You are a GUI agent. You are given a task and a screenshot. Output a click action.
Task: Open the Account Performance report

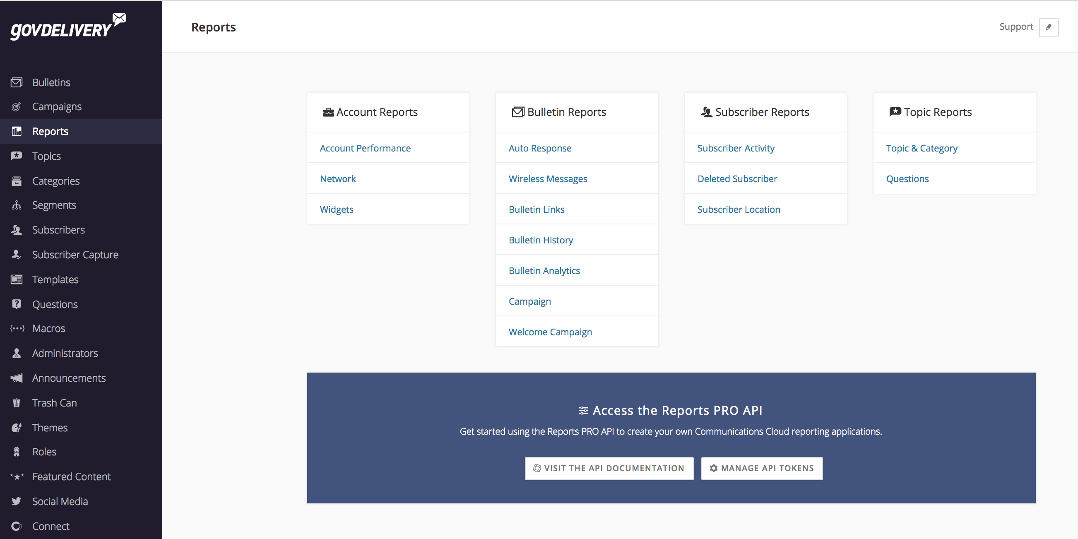point(365,148)
